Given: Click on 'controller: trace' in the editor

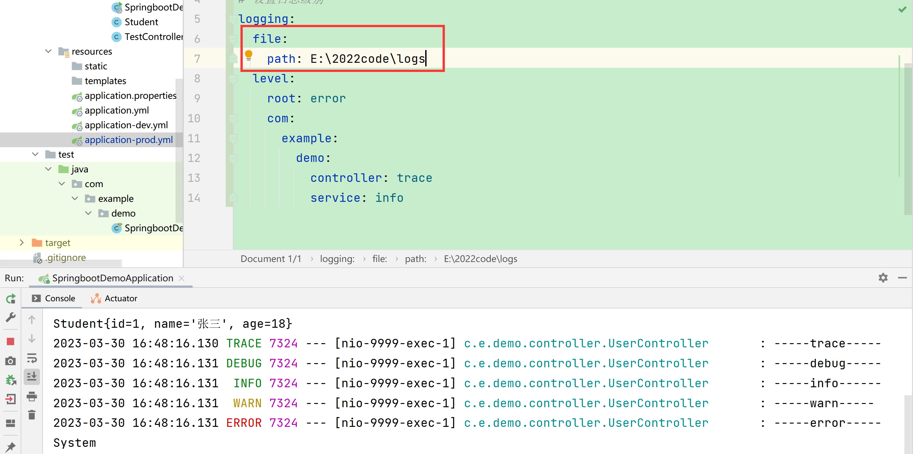Looking at the screenshot, I should pyautogui.click(x=371, y=178).
